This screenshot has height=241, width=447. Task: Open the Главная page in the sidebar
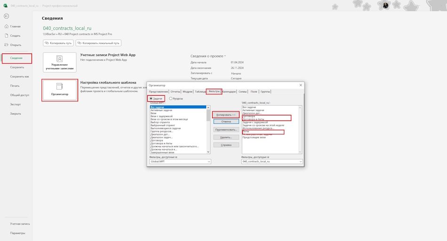coord(13,26)
